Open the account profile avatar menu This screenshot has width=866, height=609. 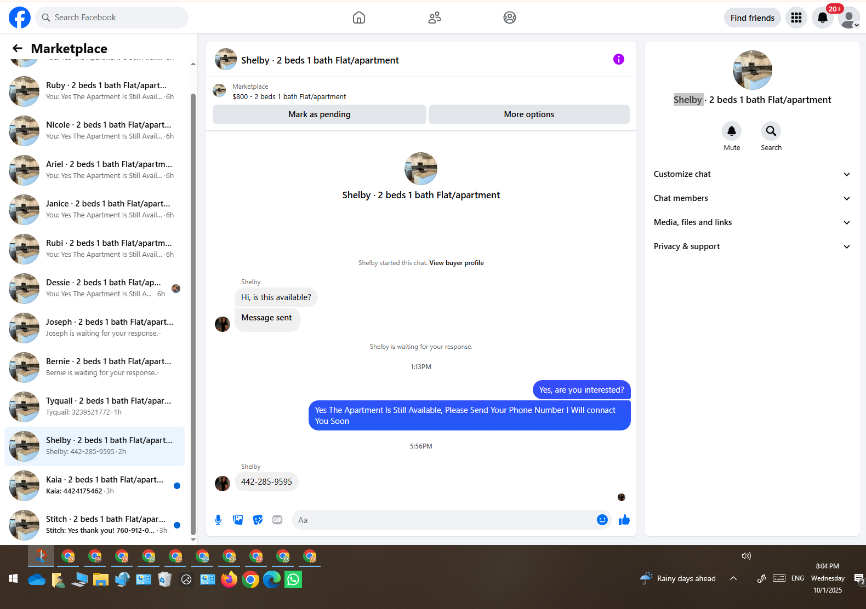coord(849,18)
